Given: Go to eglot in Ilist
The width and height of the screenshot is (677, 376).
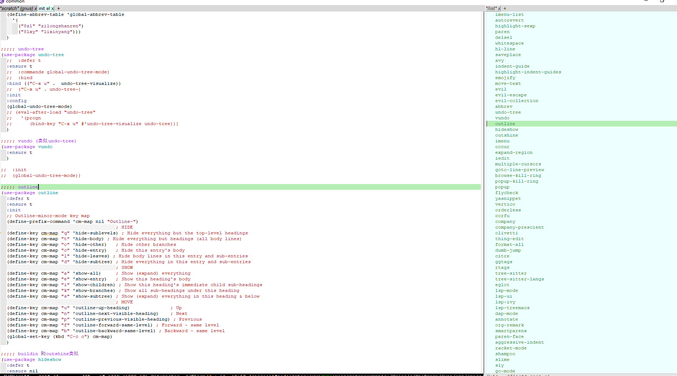Looking at the screenshot, I should coord(502,285).
